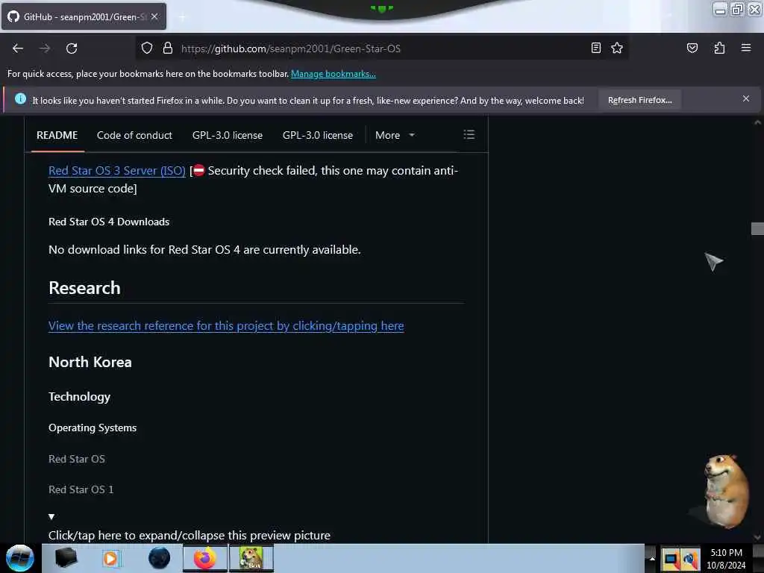Click the Technology heading

79,397
